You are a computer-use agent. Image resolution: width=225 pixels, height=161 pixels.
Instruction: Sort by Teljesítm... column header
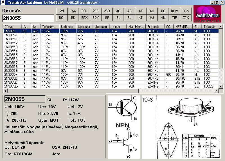pos(50,26)
